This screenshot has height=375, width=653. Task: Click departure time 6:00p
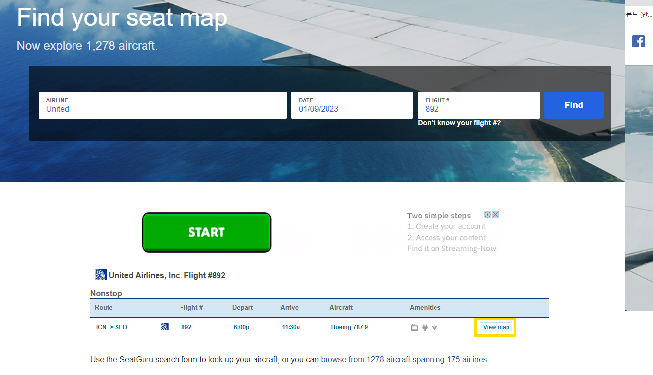click(x=241, y=327)
